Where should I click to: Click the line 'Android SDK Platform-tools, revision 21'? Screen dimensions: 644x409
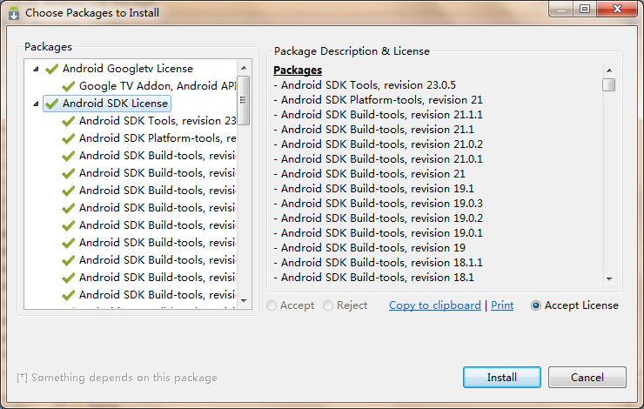[x=379, y=100]
